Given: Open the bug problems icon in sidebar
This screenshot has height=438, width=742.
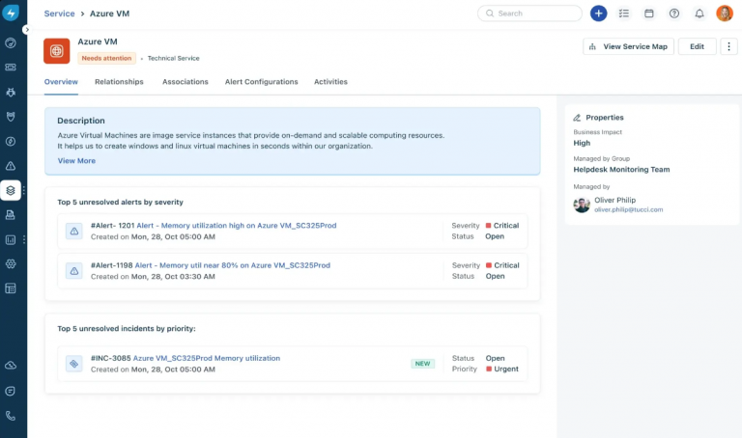Looking at the screenshot, I should (11, 93).
